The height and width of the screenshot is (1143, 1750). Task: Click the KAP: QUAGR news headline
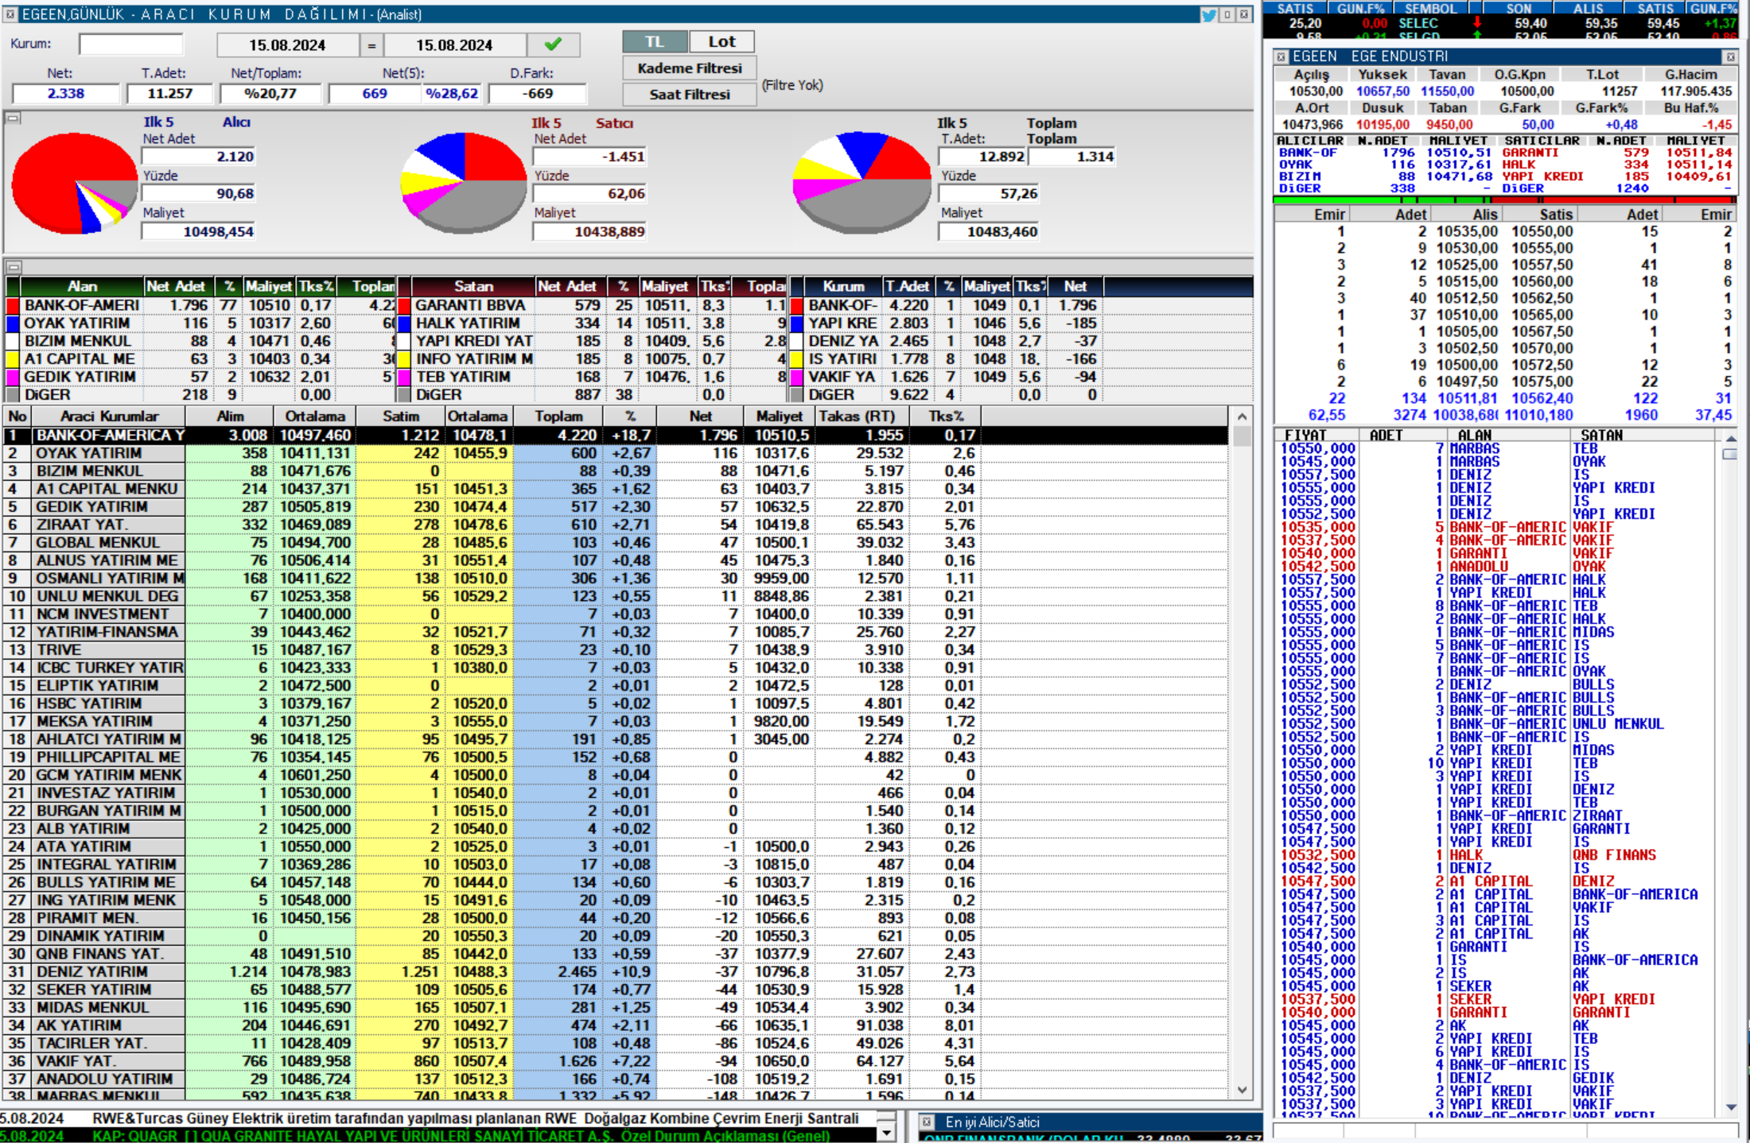pyautogui.click(x=461, y=1136)
